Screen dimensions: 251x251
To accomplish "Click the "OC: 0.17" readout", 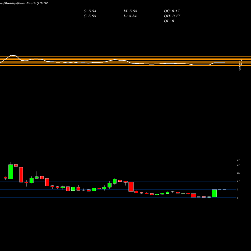I will click(x=172, y=11).
